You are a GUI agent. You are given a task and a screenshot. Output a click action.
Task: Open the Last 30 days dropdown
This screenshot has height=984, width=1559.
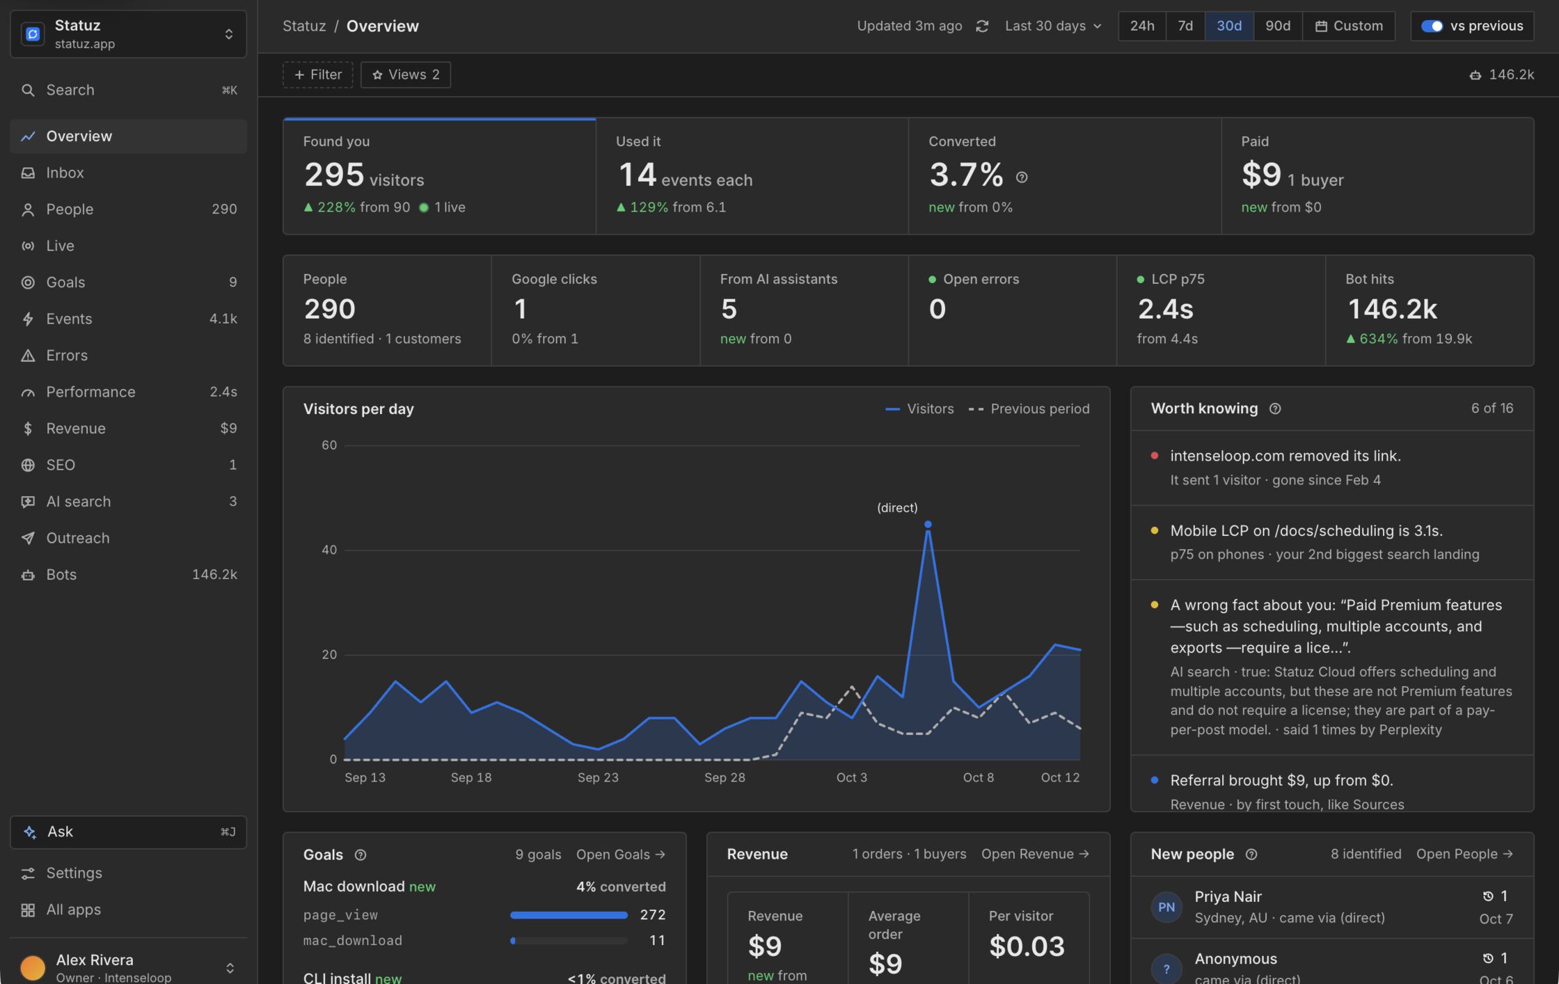1054,26
